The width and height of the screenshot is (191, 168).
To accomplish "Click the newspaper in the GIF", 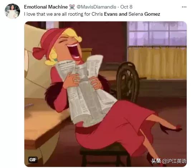I will pos(85,90).
